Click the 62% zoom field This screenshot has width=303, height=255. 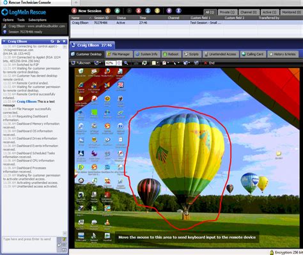(x=111, y=63)
